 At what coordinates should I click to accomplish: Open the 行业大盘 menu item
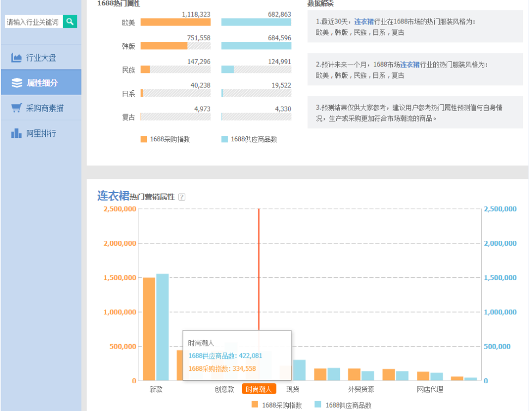click(41, 58)
